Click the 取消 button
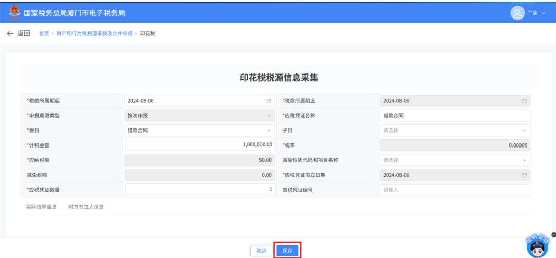Screen dimensions: 556x258 (x=262, y=251)
